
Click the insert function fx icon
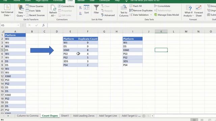pos(44,25)
